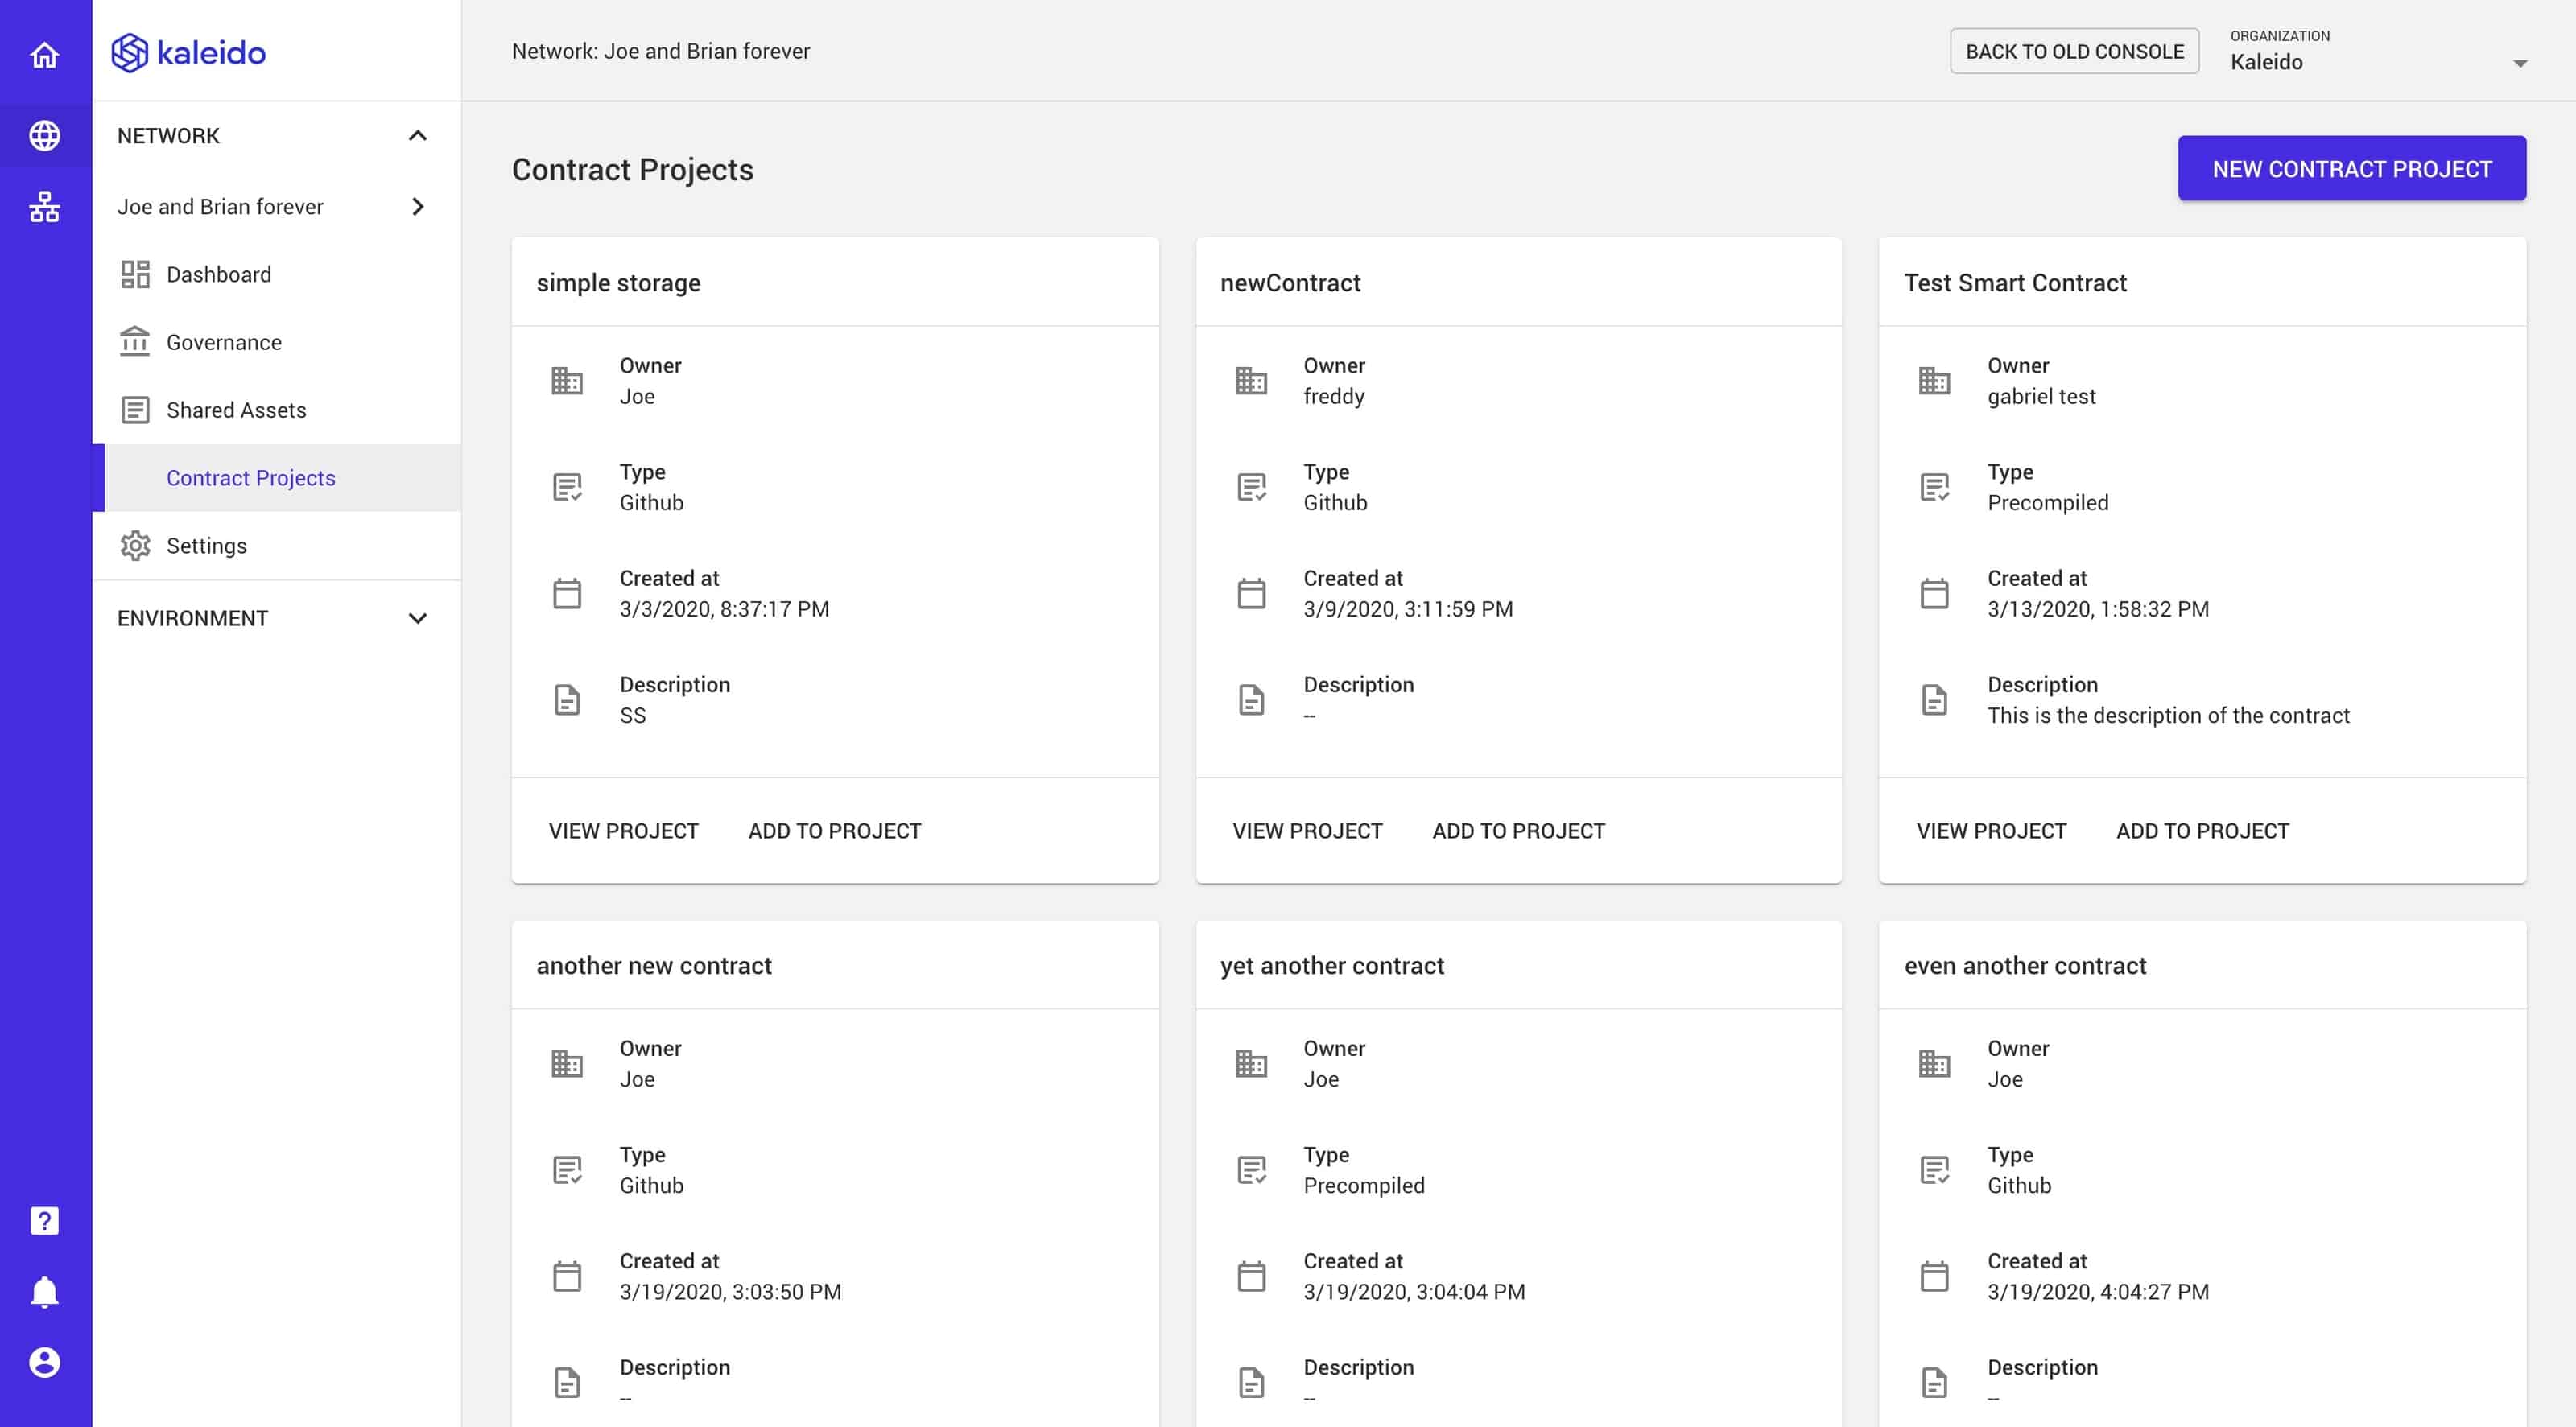
Task: Click Add to Project on the newContract card
Action: [x=1518, y=831]
